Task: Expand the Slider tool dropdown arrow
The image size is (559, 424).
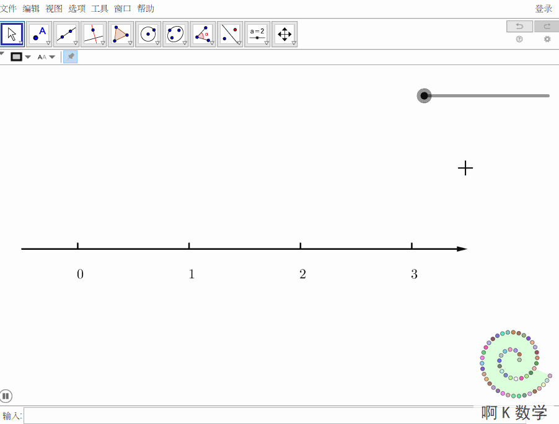Action: (x=266, y=43)
